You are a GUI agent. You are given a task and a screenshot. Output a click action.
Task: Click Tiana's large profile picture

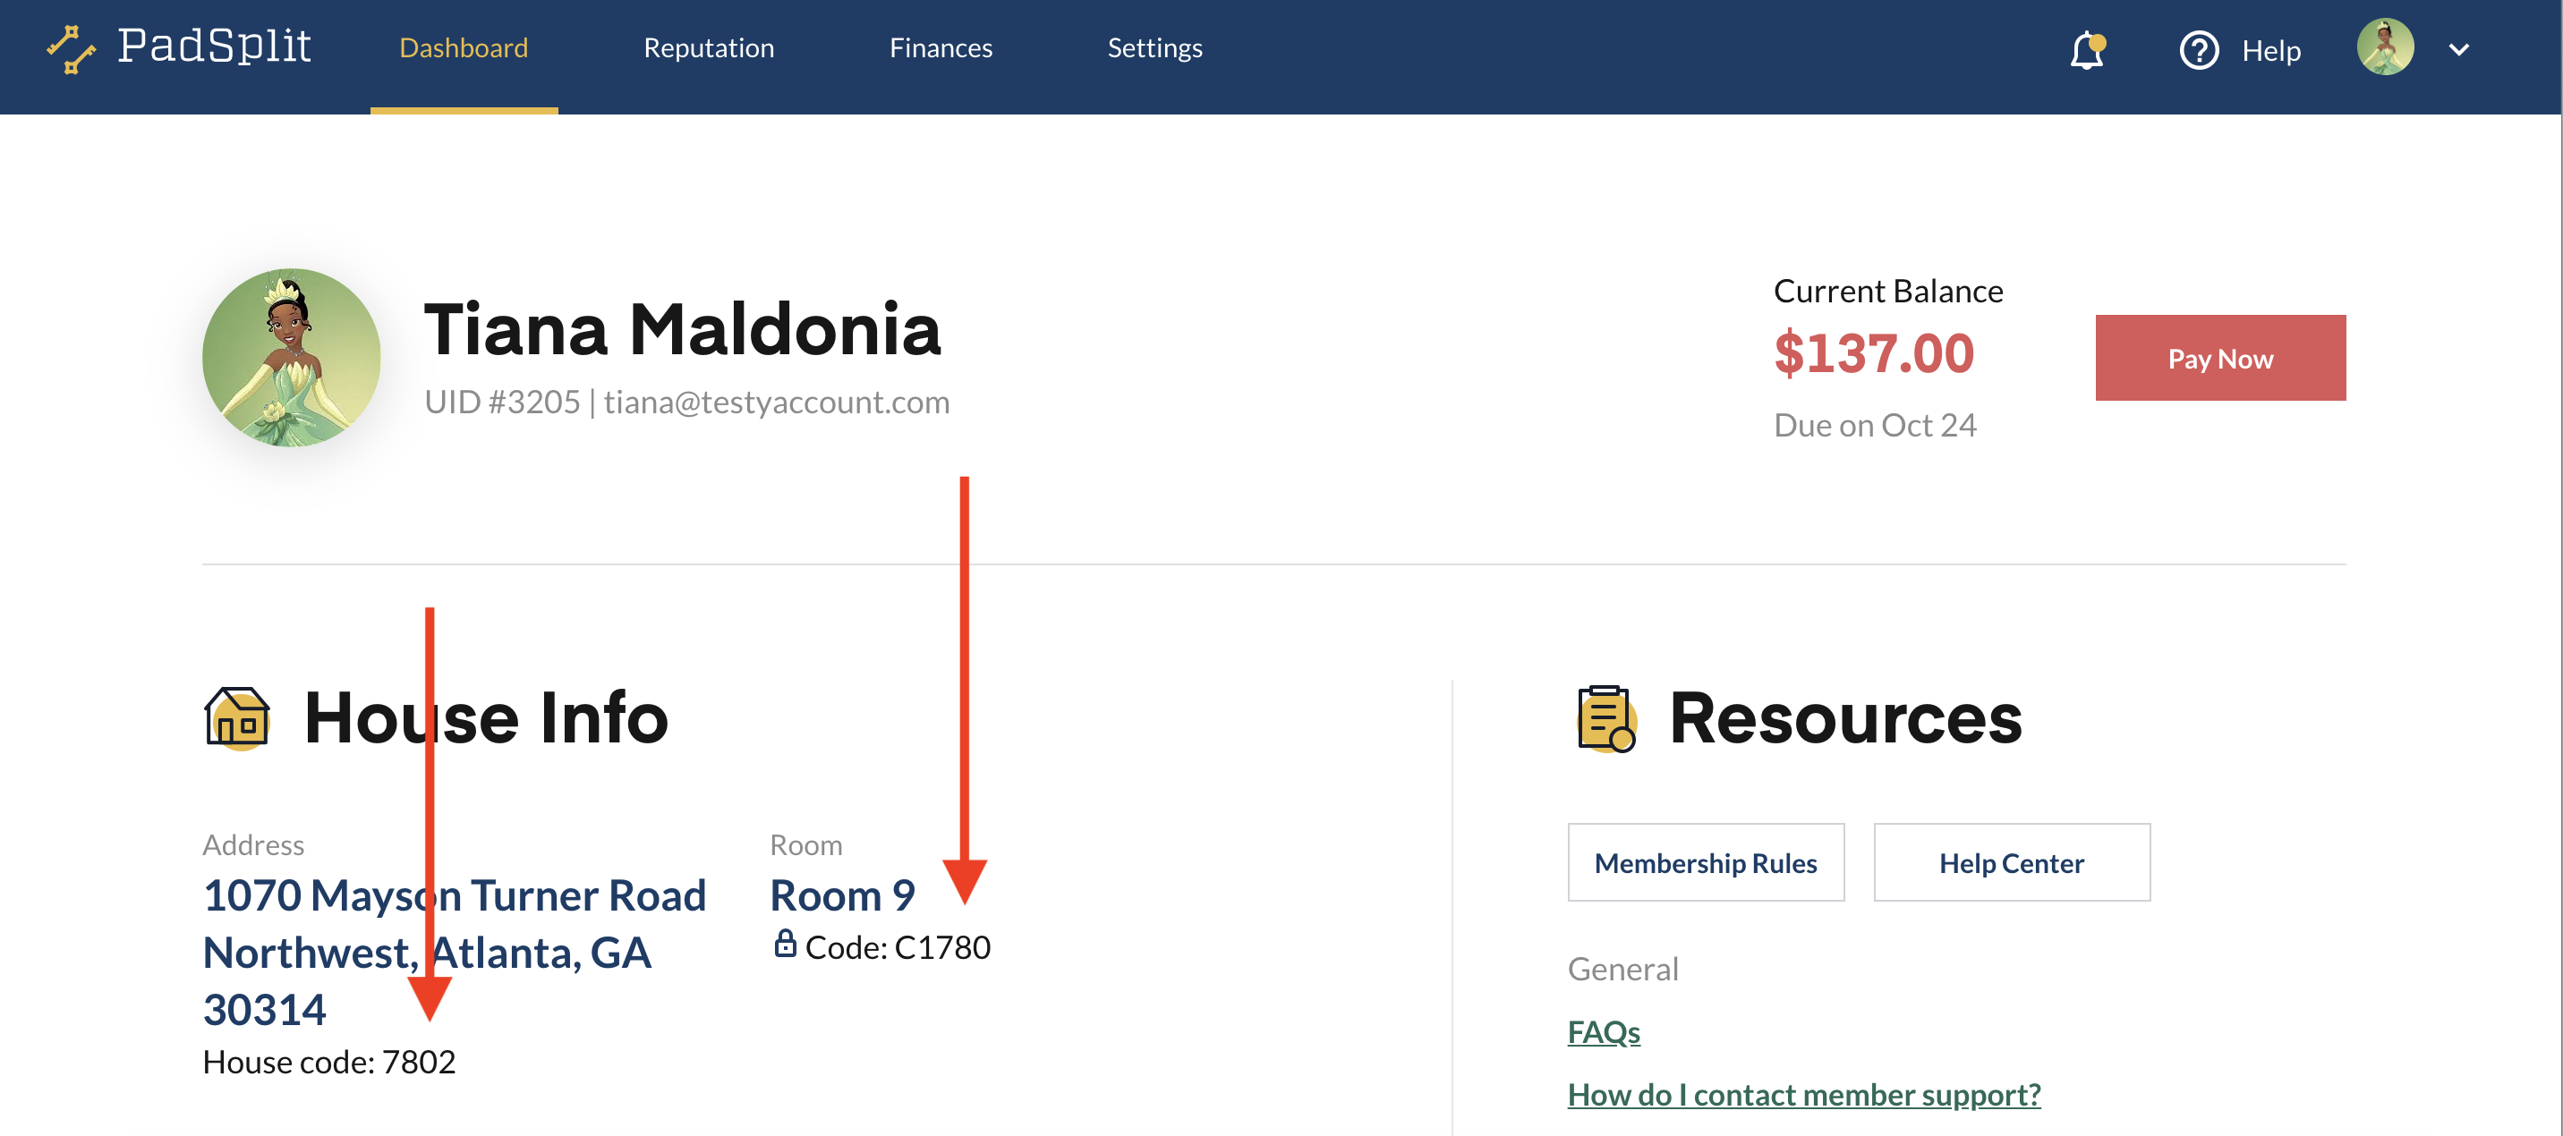[x=292, y=357]
